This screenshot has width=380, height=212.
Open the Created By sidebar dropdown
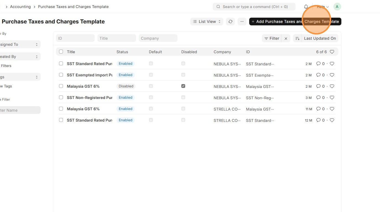click(x=19, y=57)
